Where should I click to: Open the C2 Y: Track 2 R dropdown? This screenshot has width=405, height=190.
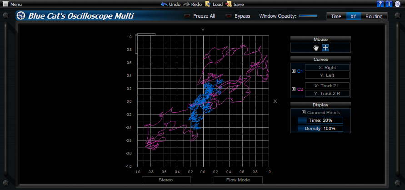pos(327,94)
